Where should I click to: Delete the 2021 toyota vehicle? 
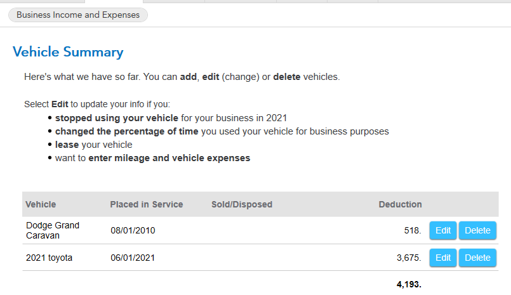point(477,258)
